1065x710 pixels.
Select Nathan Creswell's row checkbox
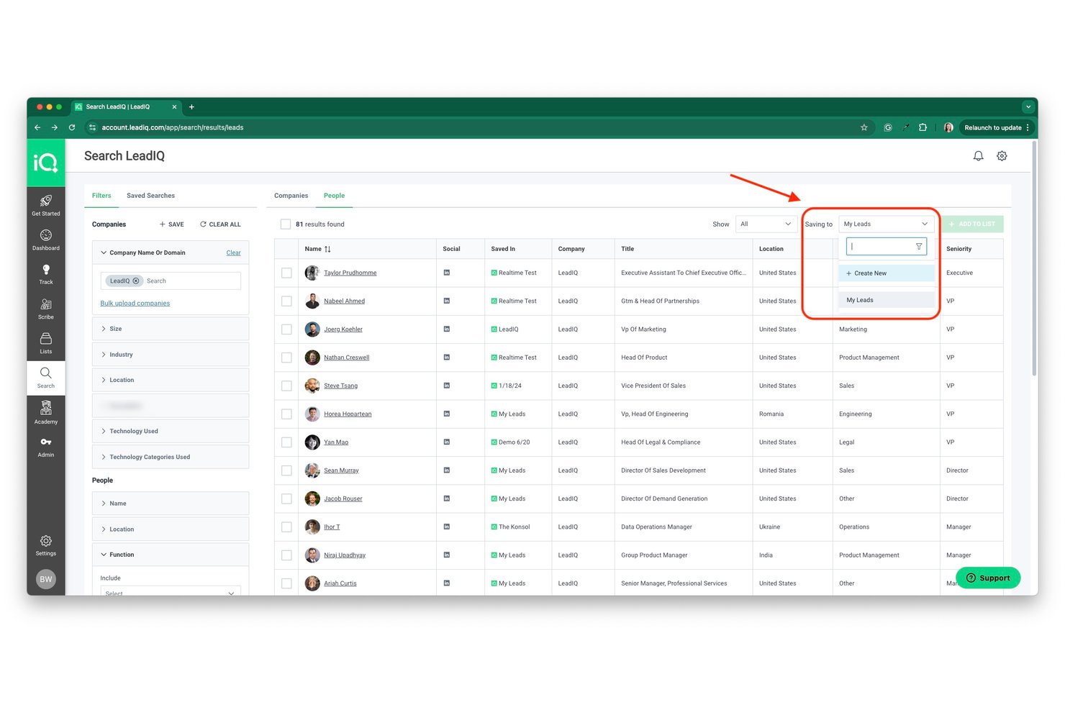[286, 358]
